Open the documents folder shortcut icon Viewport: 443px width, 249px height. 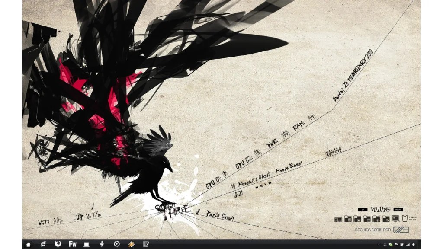(x=348, y=219)
